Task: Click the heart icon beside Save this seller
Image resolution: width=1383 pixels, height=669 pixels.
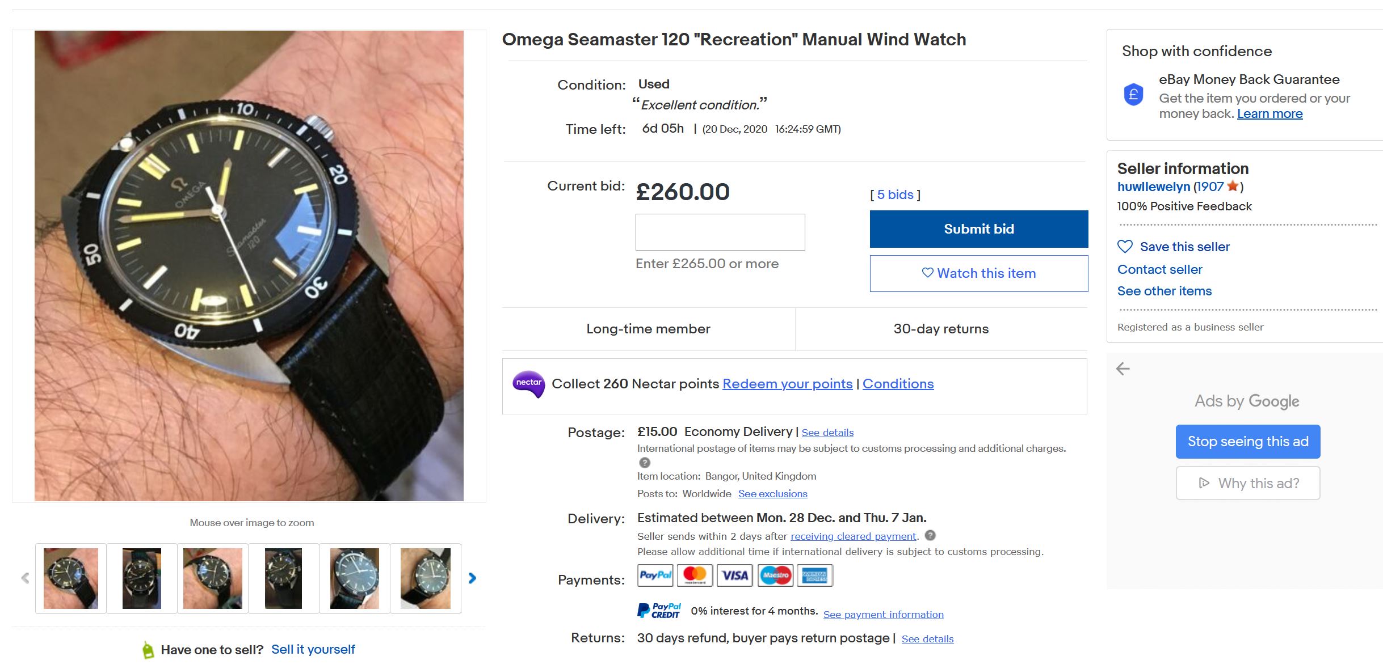Action: coord(1125,247)
